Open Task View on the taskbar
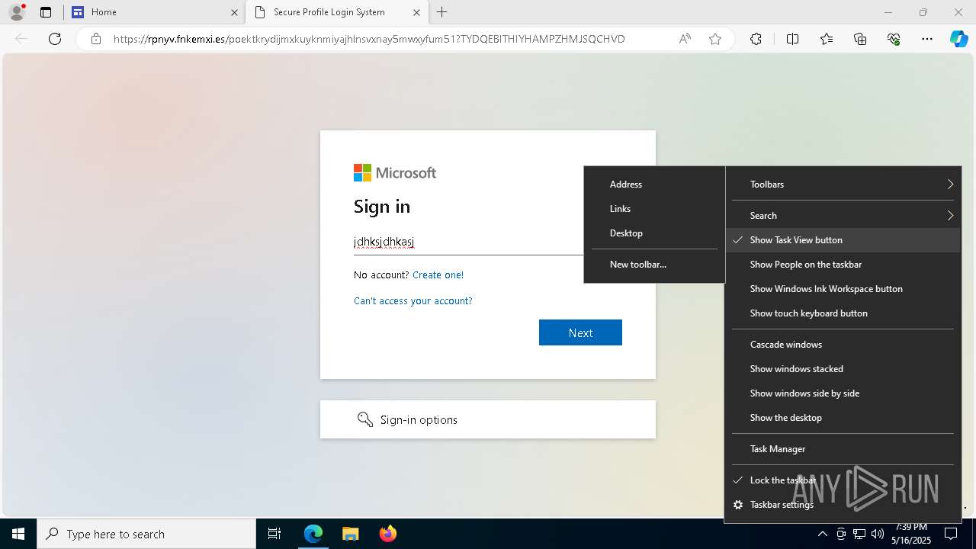 tap(274, 534)
